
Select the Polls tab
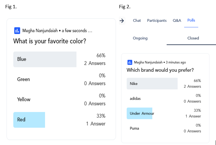[191, 20]
